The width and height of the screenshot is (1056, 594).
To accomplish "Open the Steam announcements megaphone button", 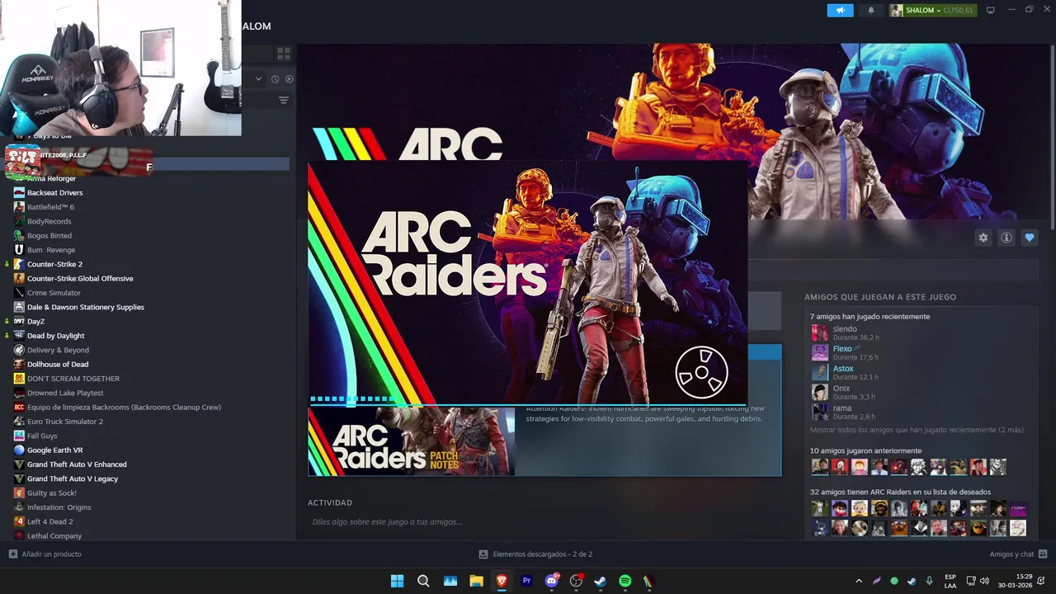I will (840, 10).
